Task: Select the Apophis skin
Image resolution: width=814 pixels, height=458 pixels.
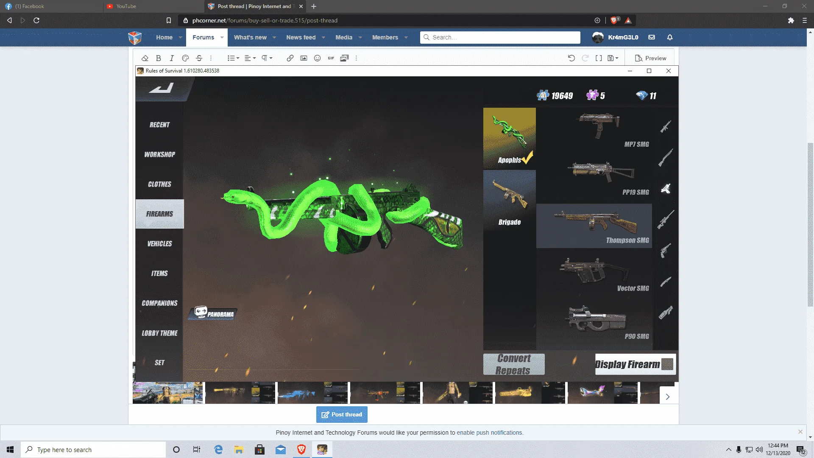Action: (510, 138)
